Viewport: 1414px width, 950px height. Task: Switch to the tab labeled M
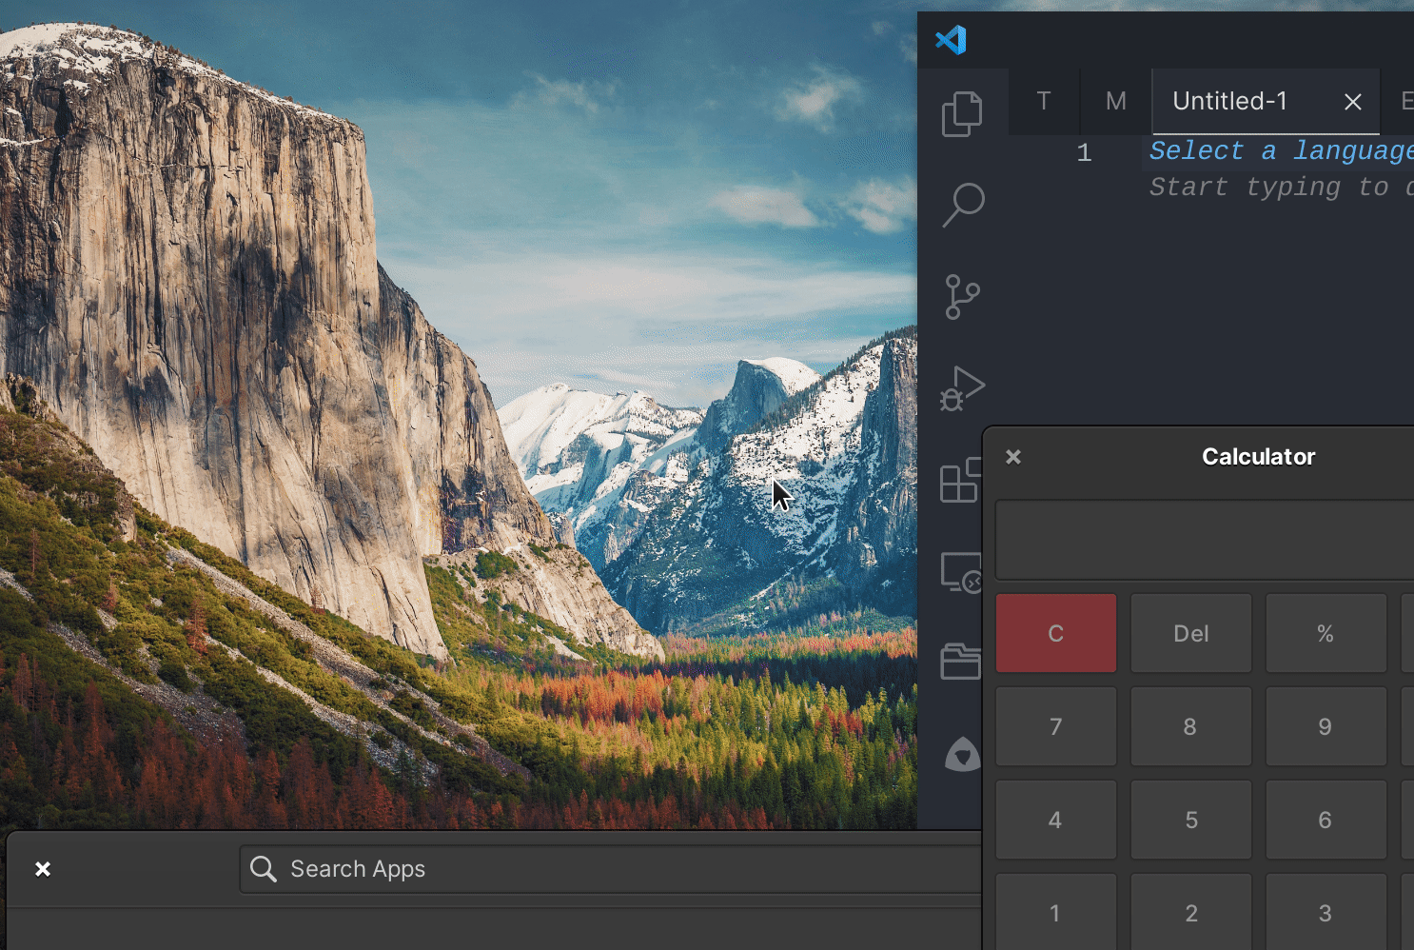pyautogui.click(x=1114, y=101)
